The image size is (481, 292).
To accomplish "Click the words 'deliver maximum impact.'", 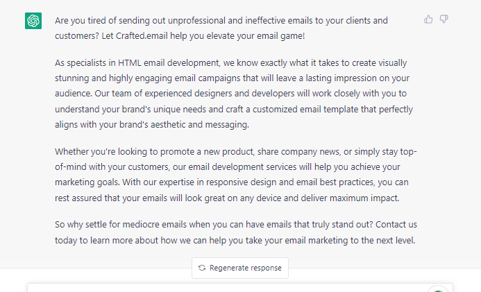I will pyautogui.click(x=350, y=198).
